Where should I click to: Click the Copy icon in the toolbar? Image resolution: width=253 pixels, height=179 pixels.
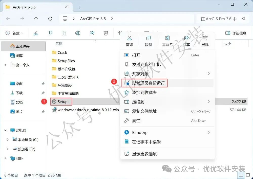[x=50, y=33]
